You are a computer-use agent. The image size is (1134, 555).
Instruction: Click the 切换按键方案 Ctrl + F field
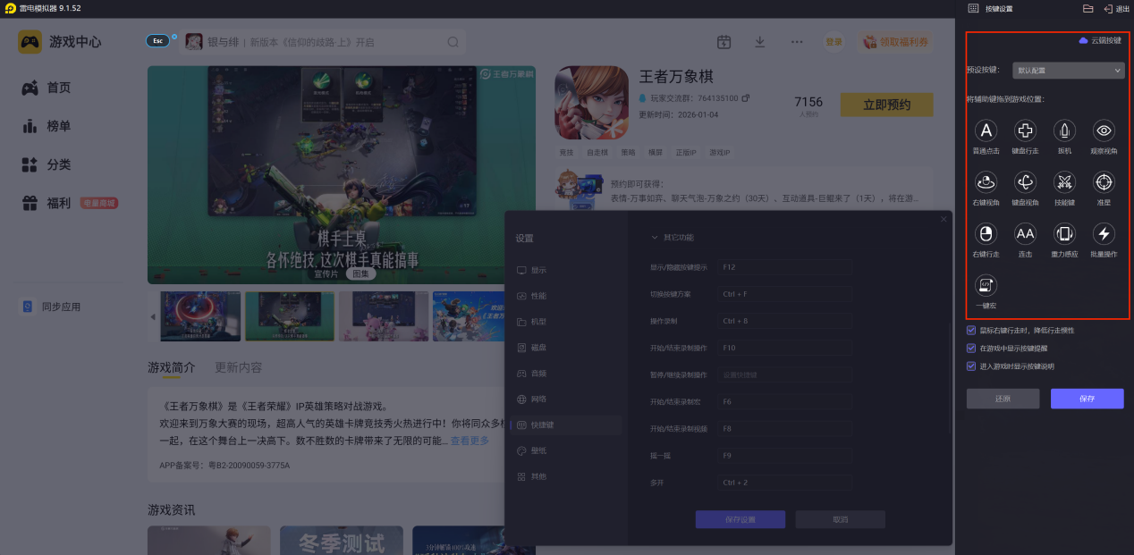coord(784,294)
